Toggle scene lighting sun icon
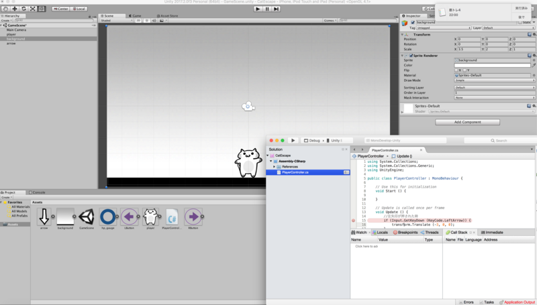Screen dimensions: 537x305 147,21
